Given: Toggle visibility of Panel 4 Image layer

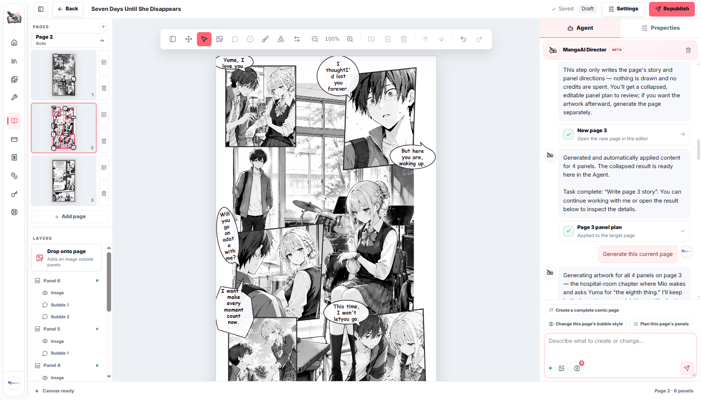Looking at the screenshot, I should click(45, 378).
